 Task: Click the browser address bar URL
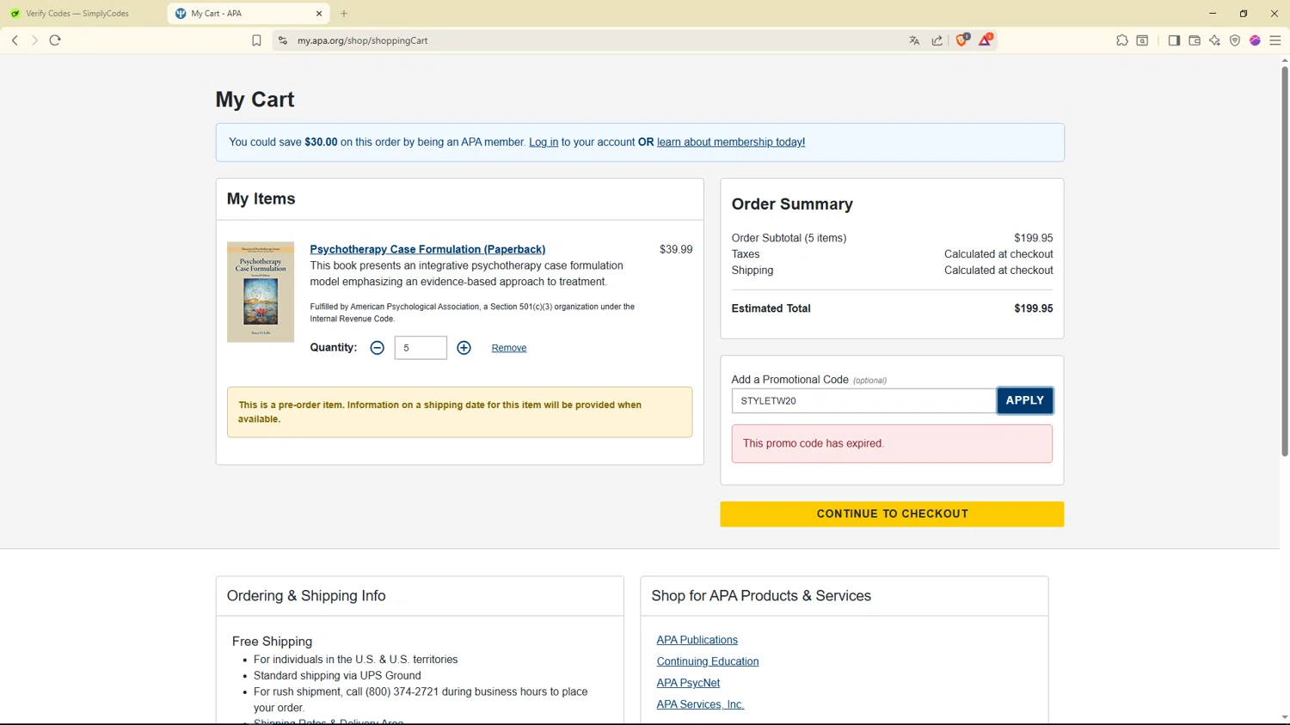coord(363,40)
